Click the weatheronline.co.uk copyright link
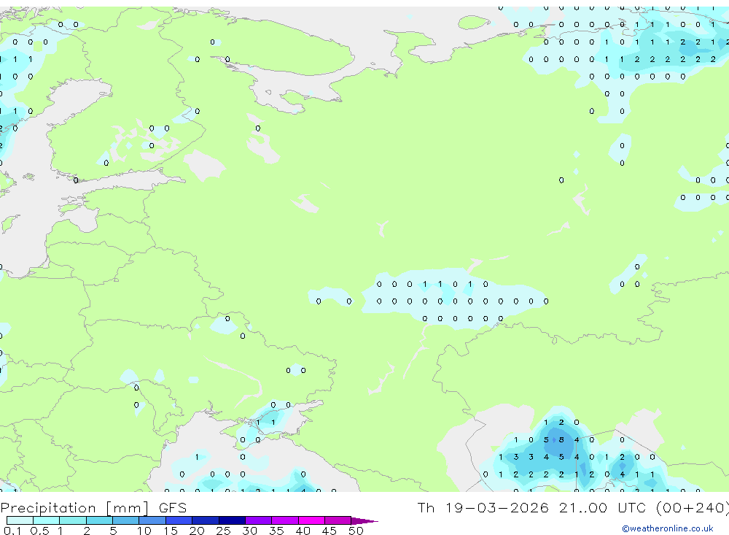Image resolution: width=729 pixels, height=535 pixels. pos(668,528)
